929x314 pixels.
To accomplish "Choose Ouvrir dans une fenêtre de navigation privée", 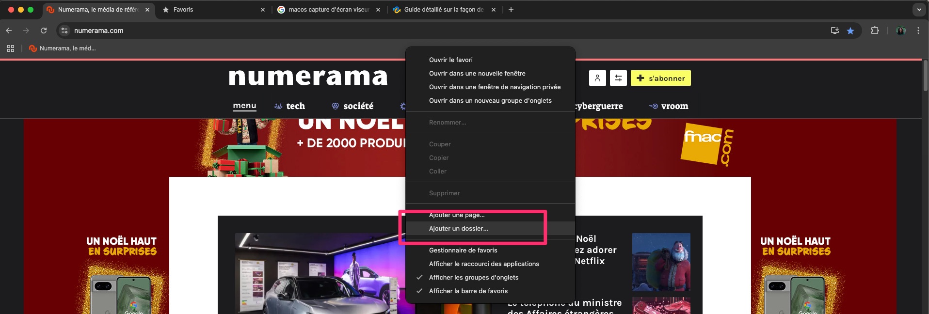I will (490, 87).
